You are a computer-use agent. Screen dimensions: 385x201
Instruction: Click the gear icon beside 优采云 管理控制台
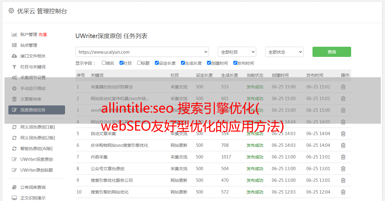pos(11,11)
